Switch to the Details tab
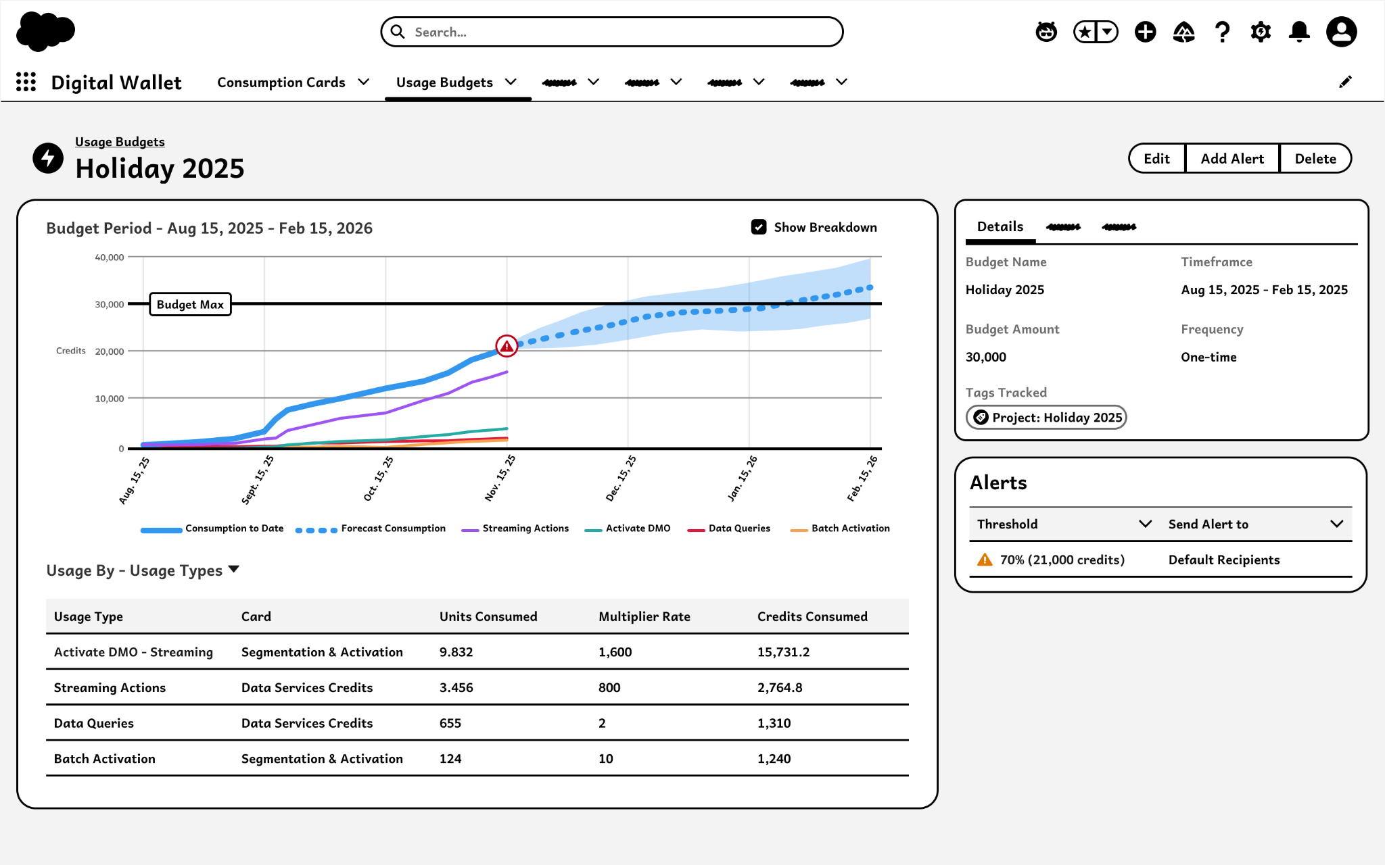The image size is (1385, 865). click(x=1000, y=226)
